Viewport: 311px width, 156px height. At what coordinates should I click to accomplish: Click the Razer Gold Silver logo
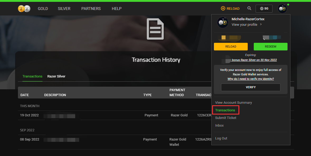click(x=24, y=8)
